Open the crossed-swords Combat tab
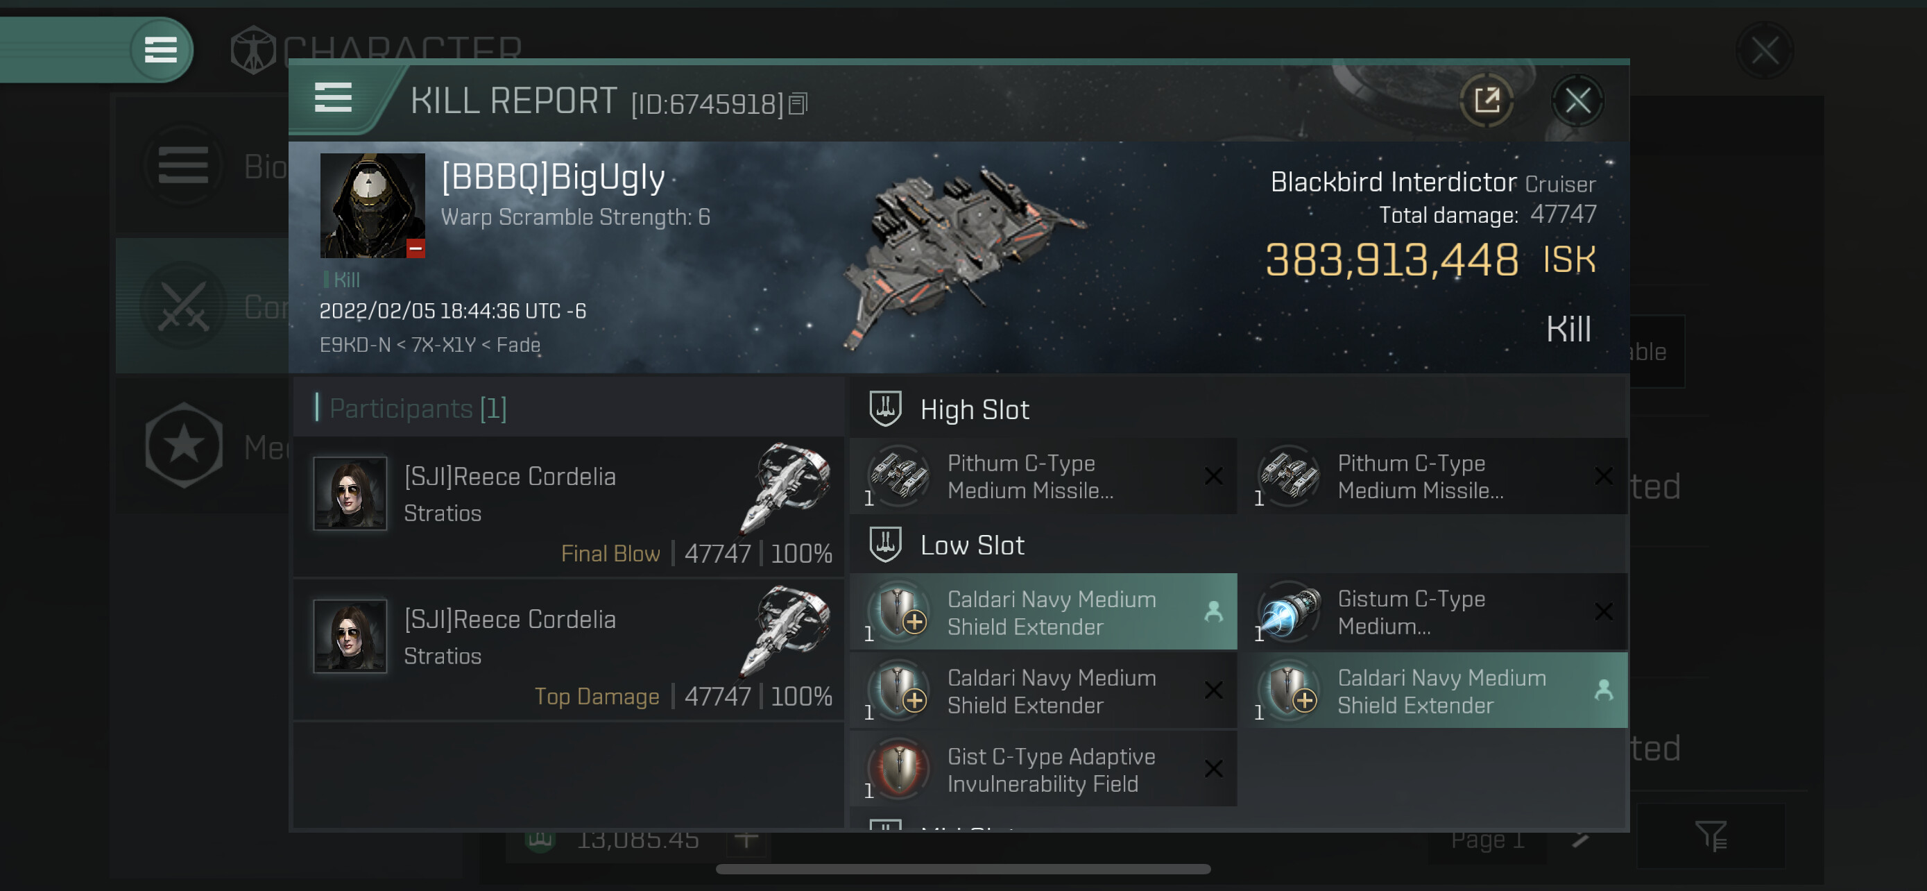 pos(184,306)
